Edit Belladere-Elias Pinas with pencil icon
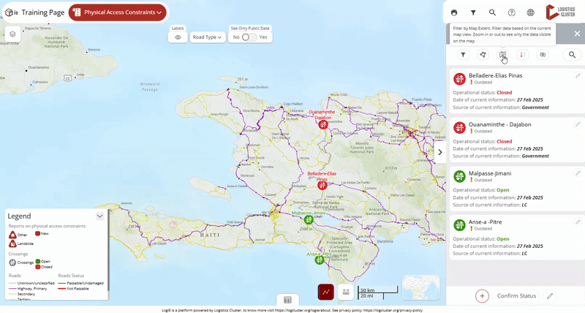585x313 pixels. click(x=578, y=76)
